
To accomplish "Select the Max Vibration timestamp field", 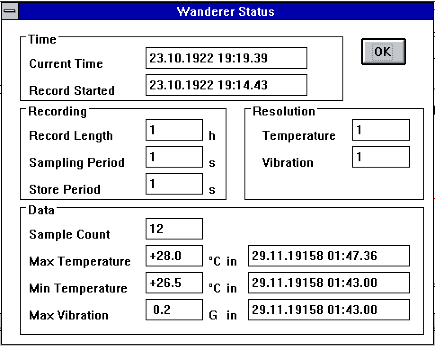I will 328,310.
